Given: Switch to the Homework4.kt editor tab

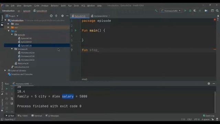Looking at the screenshot, I should [100, 16].
